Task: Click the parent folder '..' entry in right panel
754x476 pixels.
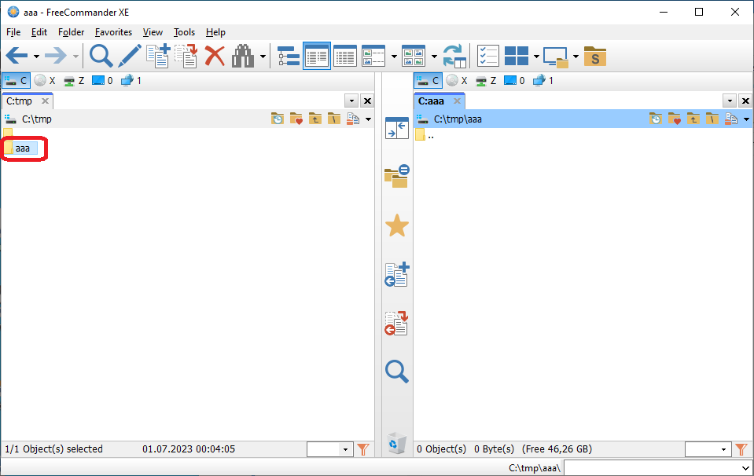Action: [x=430, y=135]
